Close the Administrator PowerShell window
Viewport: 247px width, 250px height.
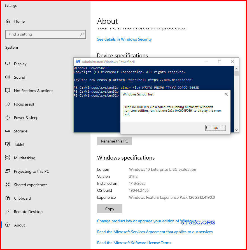pyautogui.click(x=232, y=62)
